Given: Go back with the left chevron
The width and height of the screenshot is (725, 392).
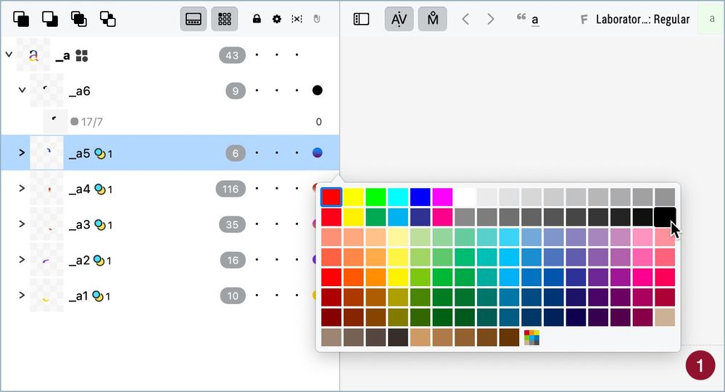Looking at the screenshot, I should (465, 19).
